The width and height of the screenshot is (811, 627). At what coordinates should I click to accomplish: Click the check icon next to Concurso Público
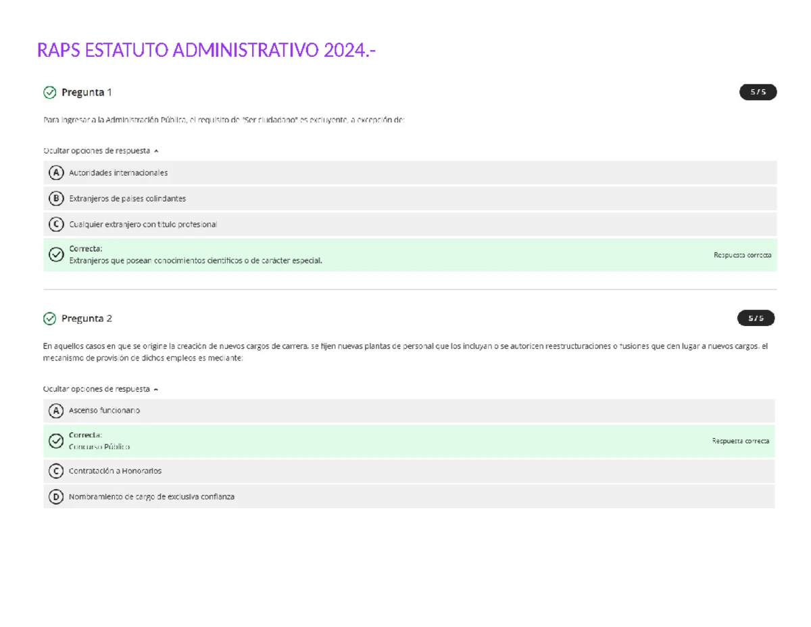pyautogui.click(x=56, y=441)
